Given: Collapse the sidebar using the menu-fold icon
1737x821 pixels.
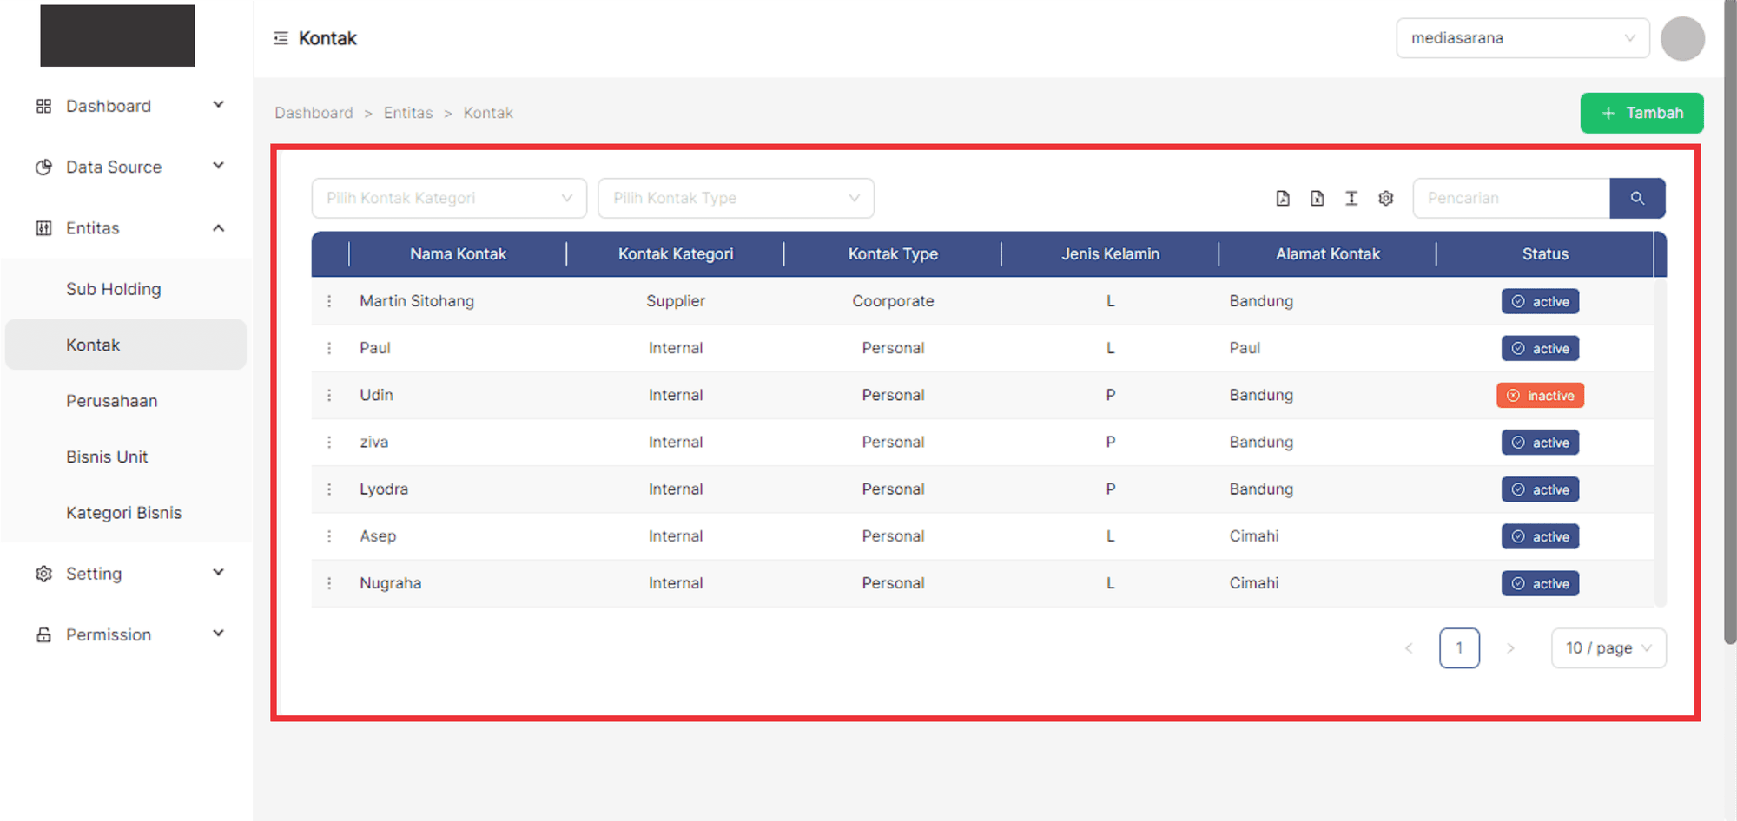Looking at the screenshot, I should 281,38.
